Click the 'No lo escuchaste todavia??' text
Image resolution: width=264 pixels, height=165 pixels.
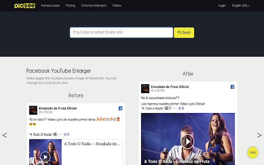pyautogui.click(x=160, y=98)
